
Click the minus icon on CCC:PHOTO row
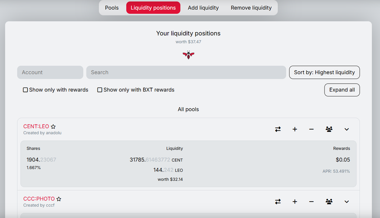tap(311, 202)
